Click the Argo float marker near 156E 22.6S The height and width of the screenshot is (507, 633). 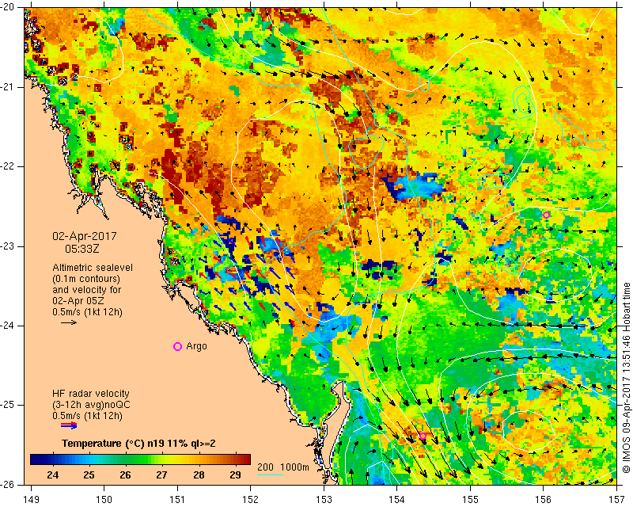point(546,215)
